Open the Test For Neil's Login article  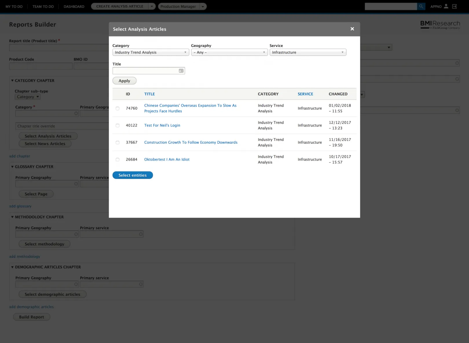tap(162, 125)
